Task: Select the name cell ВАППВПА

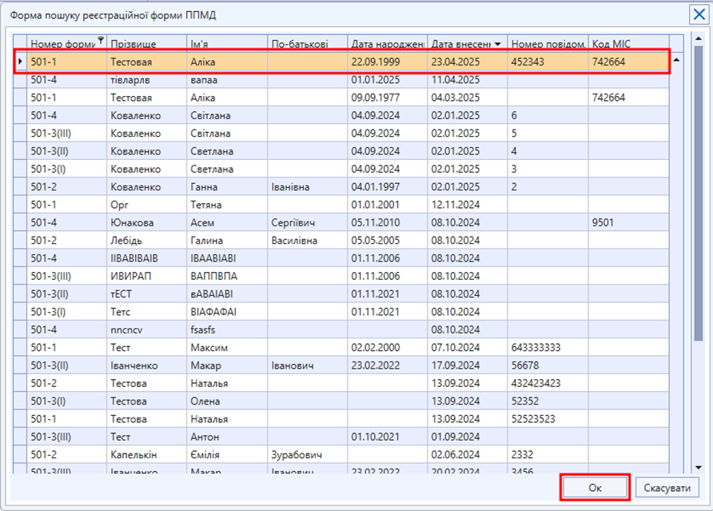Action: (x=227, y=276)
